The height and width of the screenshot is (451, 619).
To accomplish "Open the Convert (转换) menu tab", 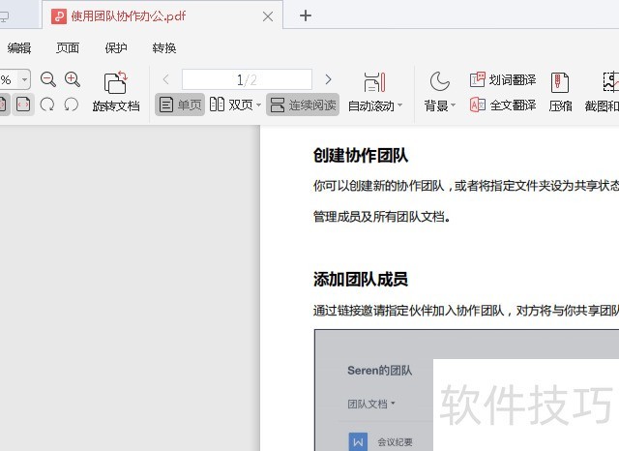I will click(164, 48).
